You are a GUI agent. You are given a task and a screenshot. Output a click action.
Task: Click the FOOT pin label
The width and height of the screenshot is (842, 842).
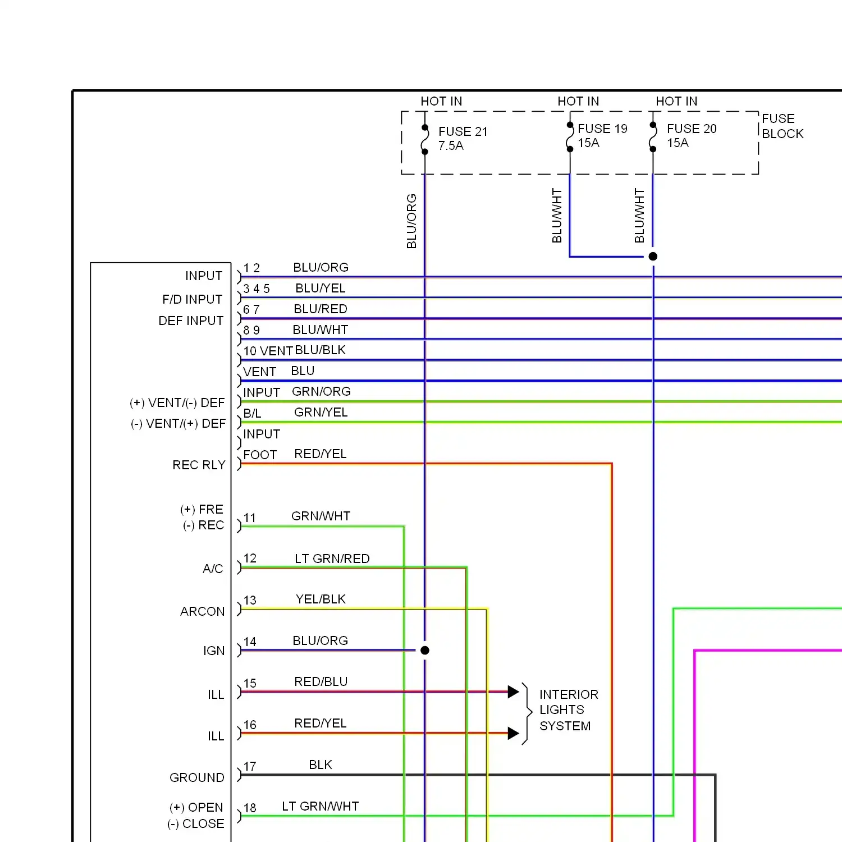pos(260,455)
